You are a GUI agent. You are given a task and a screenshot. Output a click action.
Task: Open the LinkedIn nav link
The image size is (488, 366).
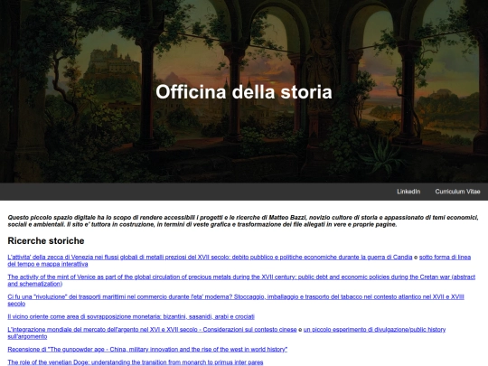coord(408,192)
